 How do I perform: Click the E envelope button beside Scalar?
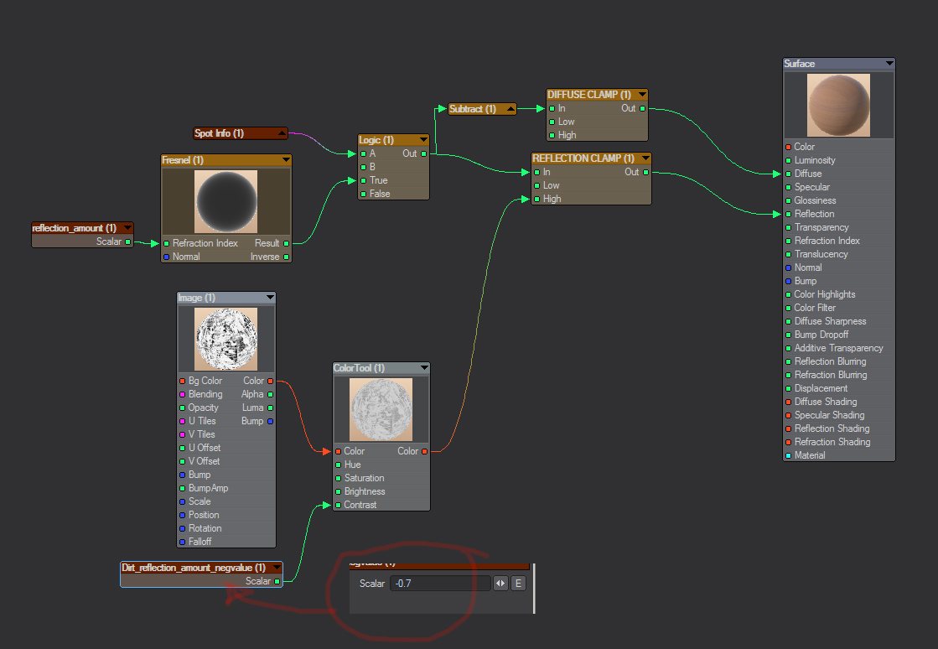pos(518,584)
